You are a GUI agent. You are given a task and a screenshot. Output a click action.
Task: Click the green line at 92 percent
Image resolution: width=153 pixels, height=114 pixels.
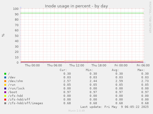pyautogui.click(x=82, y=13)
